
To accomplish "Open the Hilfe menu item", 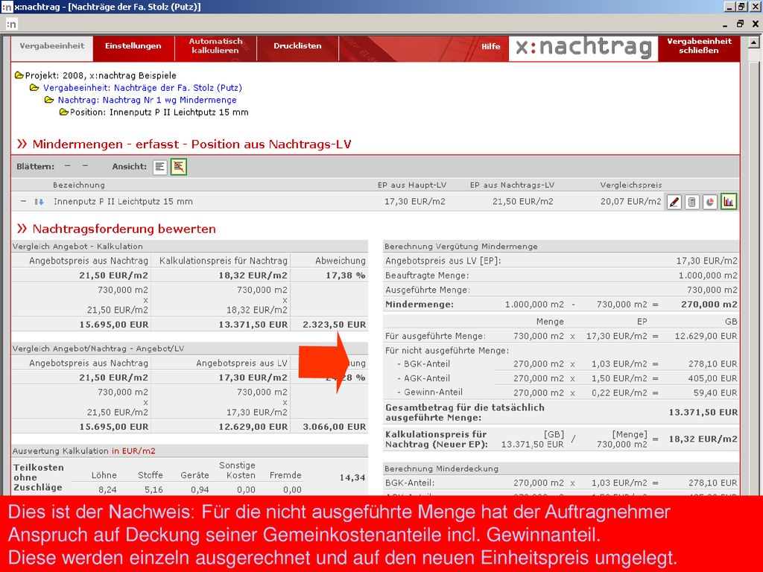I will point(490,47).
